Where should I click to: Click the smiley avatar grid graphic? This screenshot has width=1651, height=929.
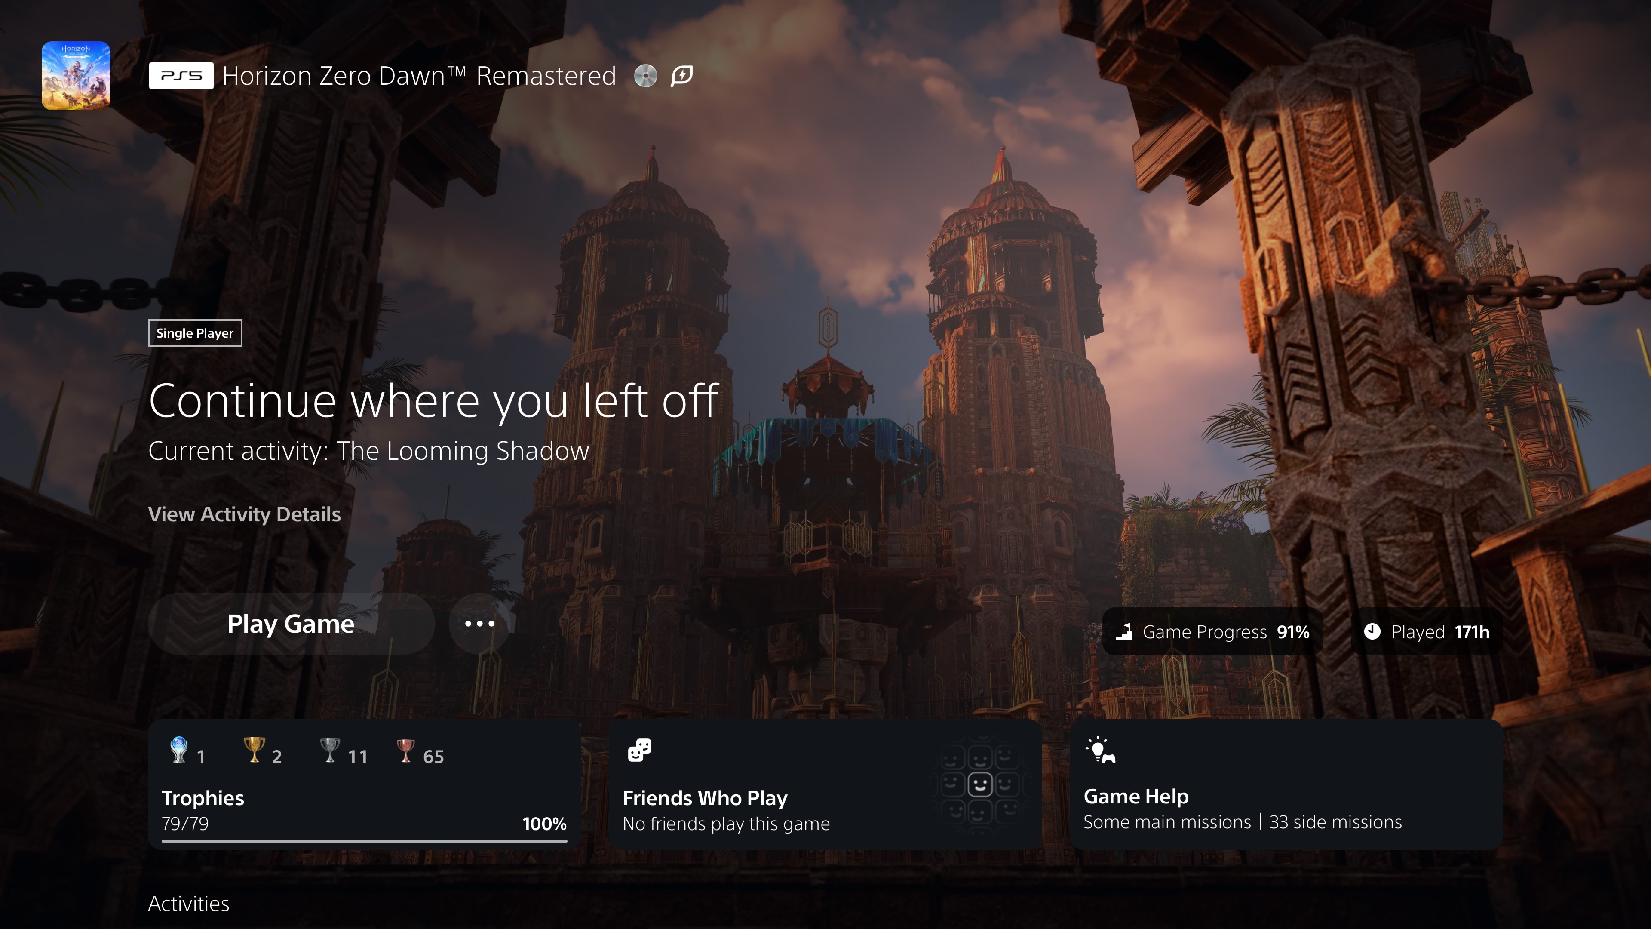point(979,784)
